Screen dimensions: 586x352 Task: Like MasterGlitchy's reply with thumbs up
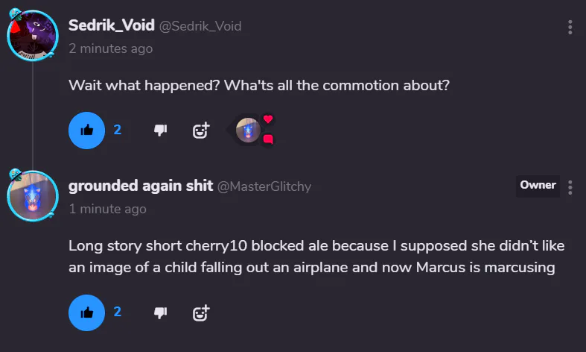pyautogui.click(x=87, y=312)
